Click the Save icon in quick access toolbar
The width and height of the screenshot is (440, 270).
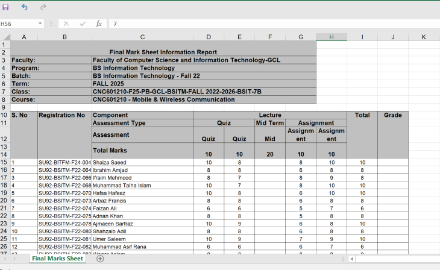[6, 7]
